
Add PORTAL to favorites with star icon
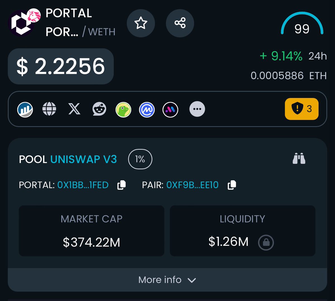click(x=141, y=23)
